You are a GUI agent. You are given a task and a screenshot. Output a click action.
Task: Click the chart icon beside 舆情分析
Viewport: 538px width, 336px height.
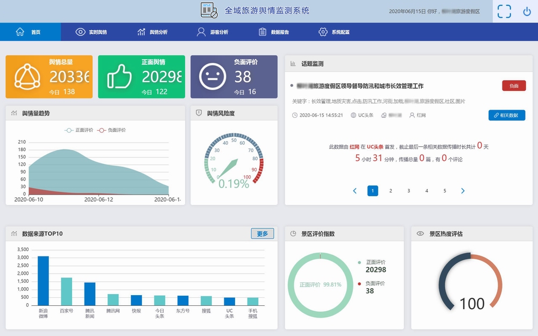tap(141, 32)
